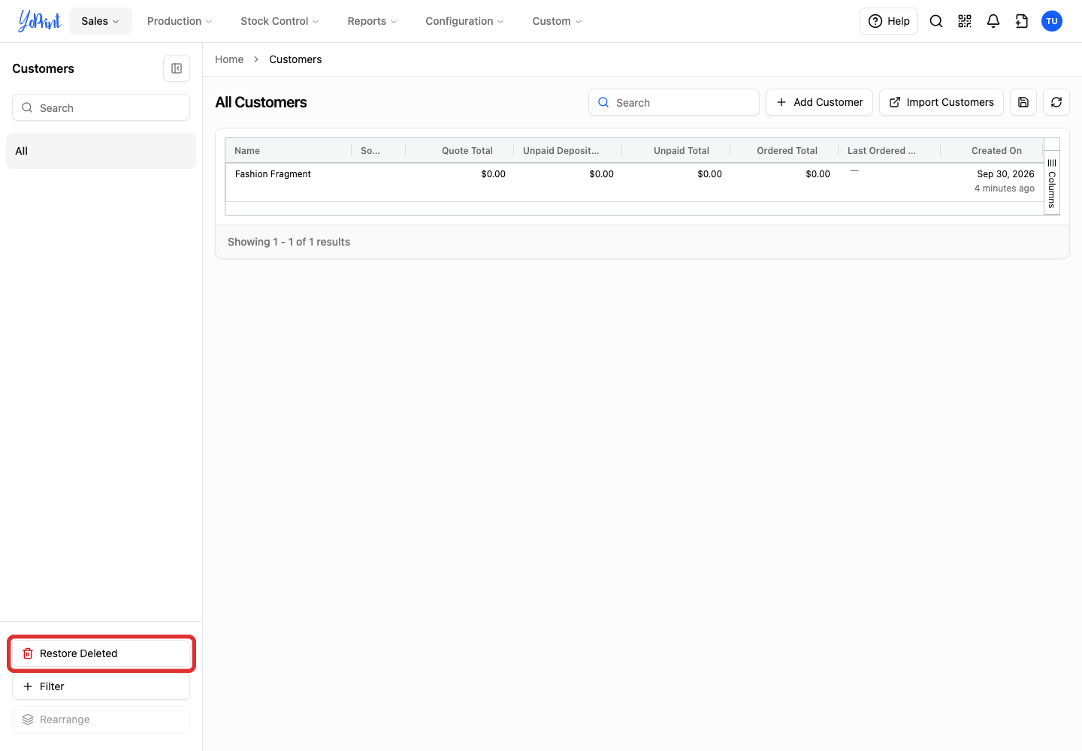Sort by Unpaid Deposit column header

[x=568, y=150]
